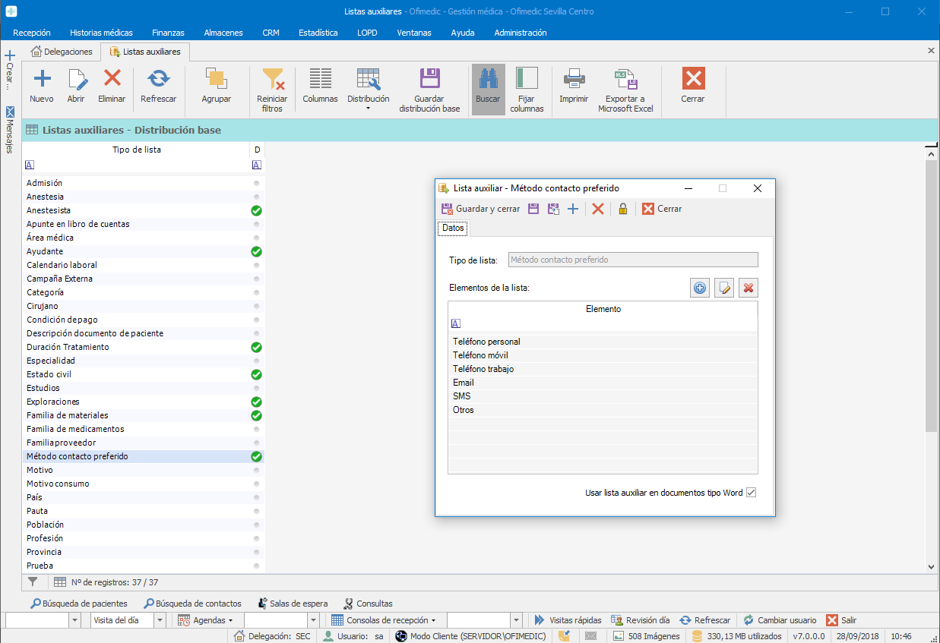Refresh the list with Refrescar icon

[158, 79]
